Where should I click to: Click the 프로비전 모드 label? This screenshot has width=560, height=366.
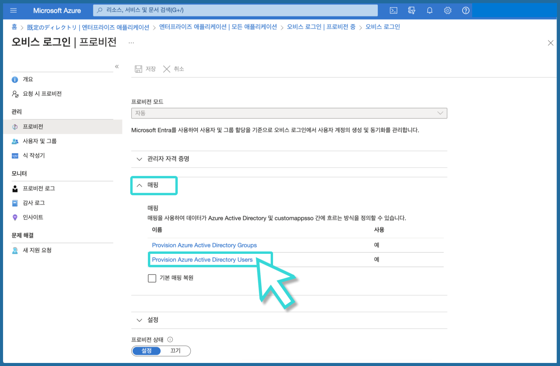coord(147,102)
